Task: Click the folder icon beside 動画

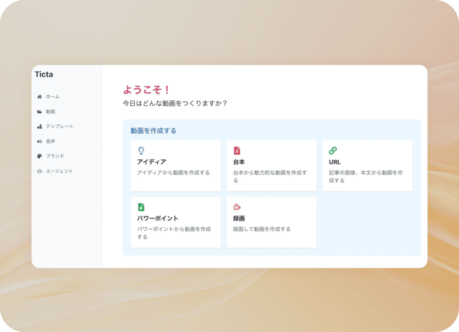Action: point(39,112)
